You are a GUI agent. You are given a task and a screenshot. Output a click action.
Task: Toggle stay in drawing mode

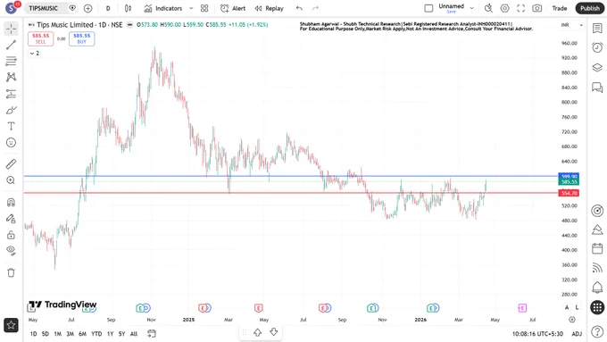tap(12, 219)
